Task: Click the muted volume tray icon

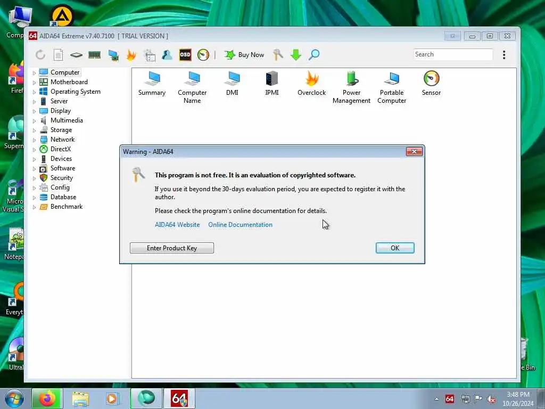Action: pos(491,399)
